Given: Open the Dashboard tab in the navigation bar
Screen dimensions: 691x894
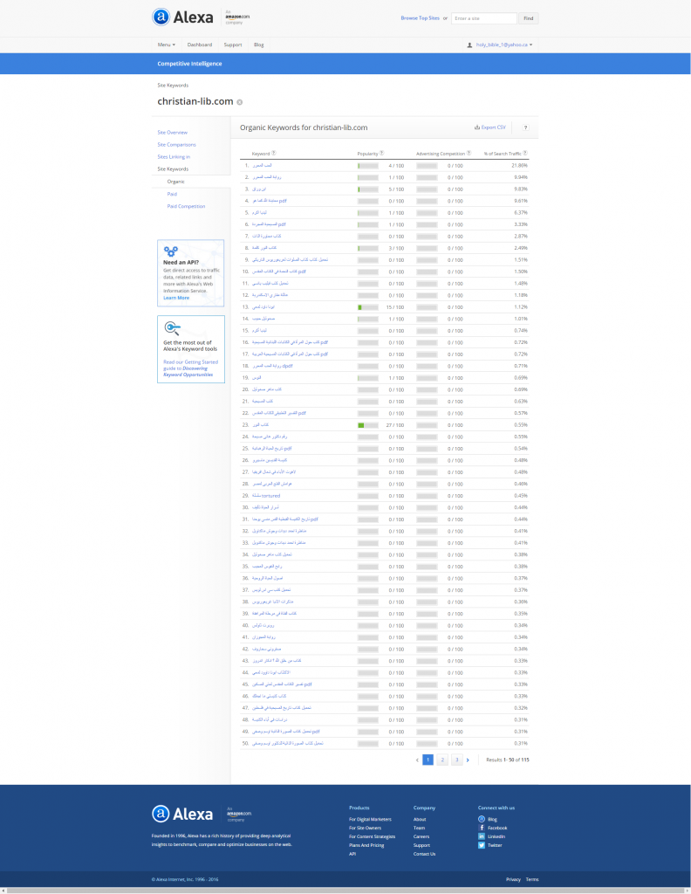Looking at the screenshot, I should click(200, 45).
